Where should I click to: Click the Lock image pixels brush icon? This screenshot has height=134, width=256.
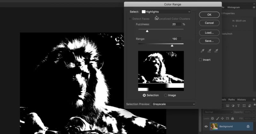[x=218, y=118]
